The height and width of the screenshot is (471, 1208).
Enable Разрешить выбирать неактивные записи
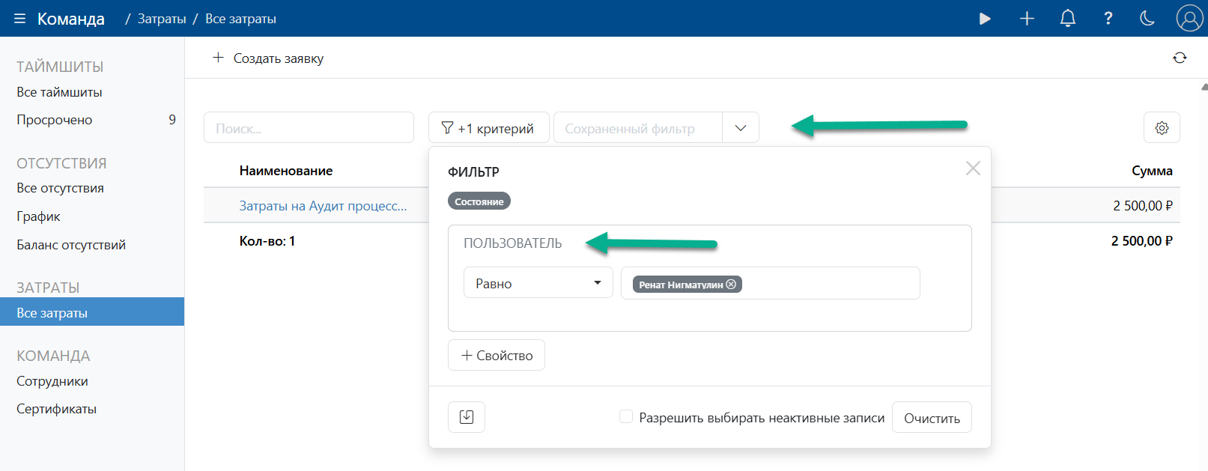pos(626,416)
